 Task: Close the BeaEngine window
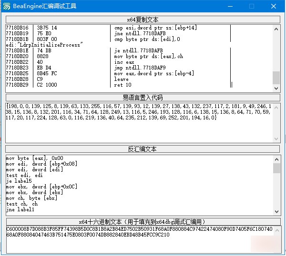pyautogui.click(x=274, y=6)
